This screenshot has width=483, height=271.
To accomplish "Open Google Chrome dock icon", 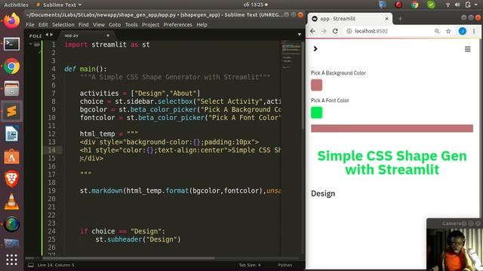I will click(x=12, y=66).
